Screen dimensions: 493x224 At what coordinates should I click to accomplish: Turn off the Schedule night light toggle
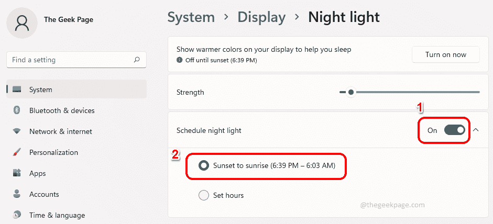[454, 130]
